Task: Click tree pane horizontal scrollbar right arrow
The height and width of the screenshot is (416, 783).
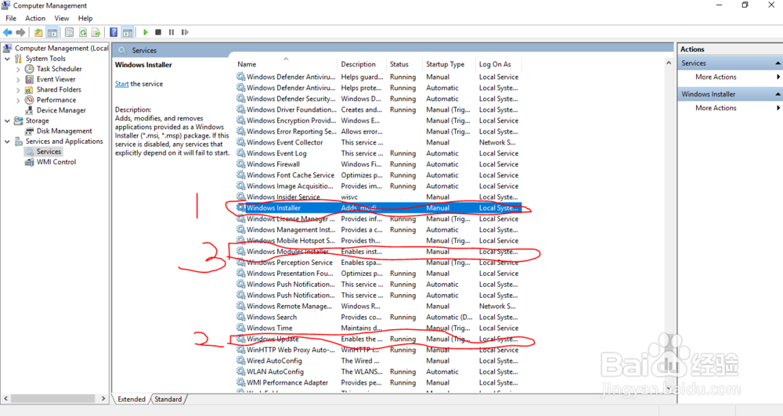Action: click(103, 399)
